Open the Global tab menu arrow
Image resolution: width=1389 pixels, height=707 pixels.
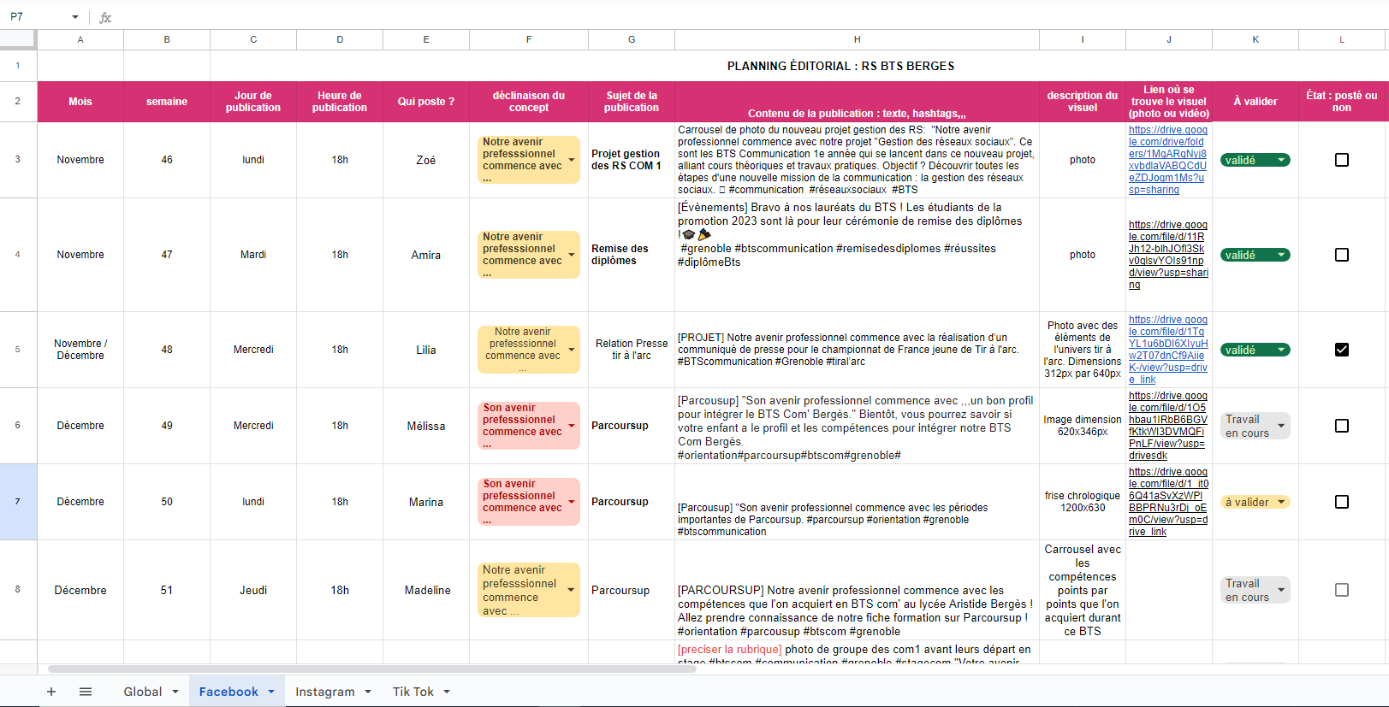175,692
